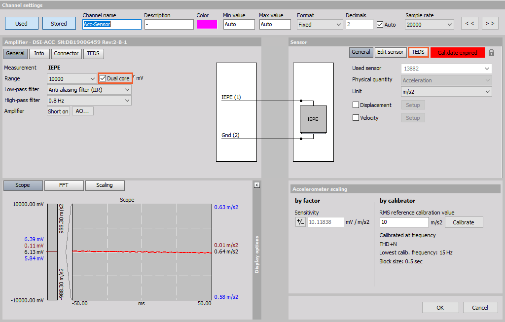Switch to the FFT tab

click(64, 185)
